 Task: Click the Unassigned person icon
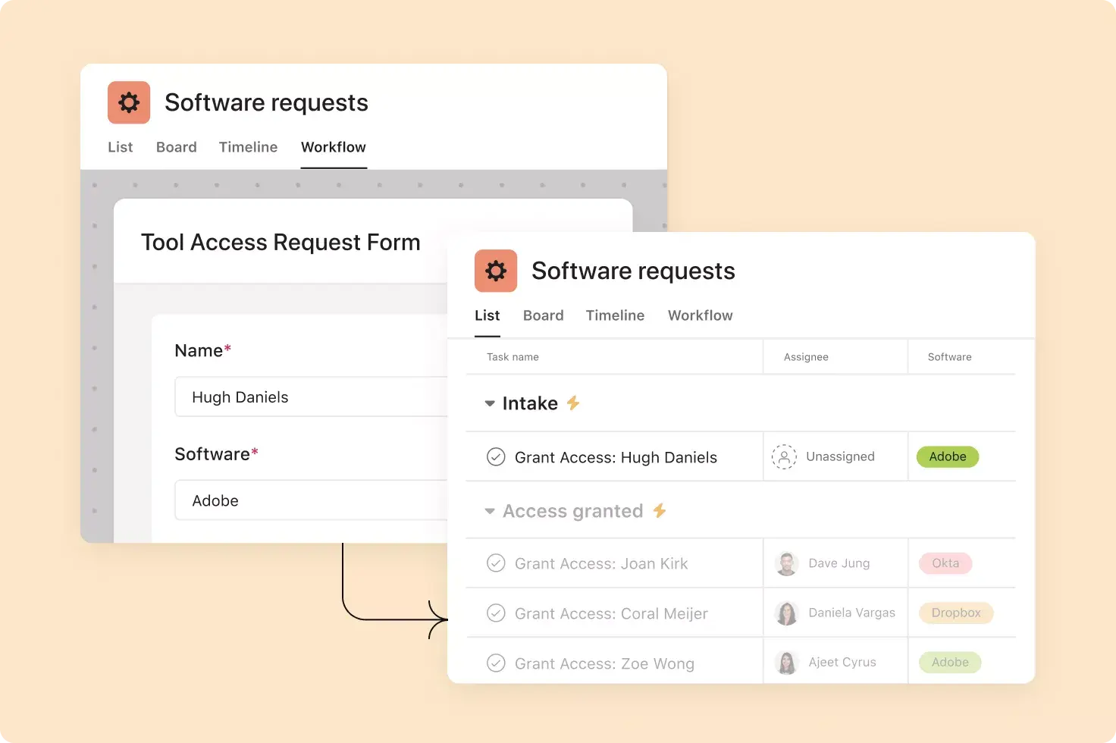pyautogui.click(x=784, y=456)
